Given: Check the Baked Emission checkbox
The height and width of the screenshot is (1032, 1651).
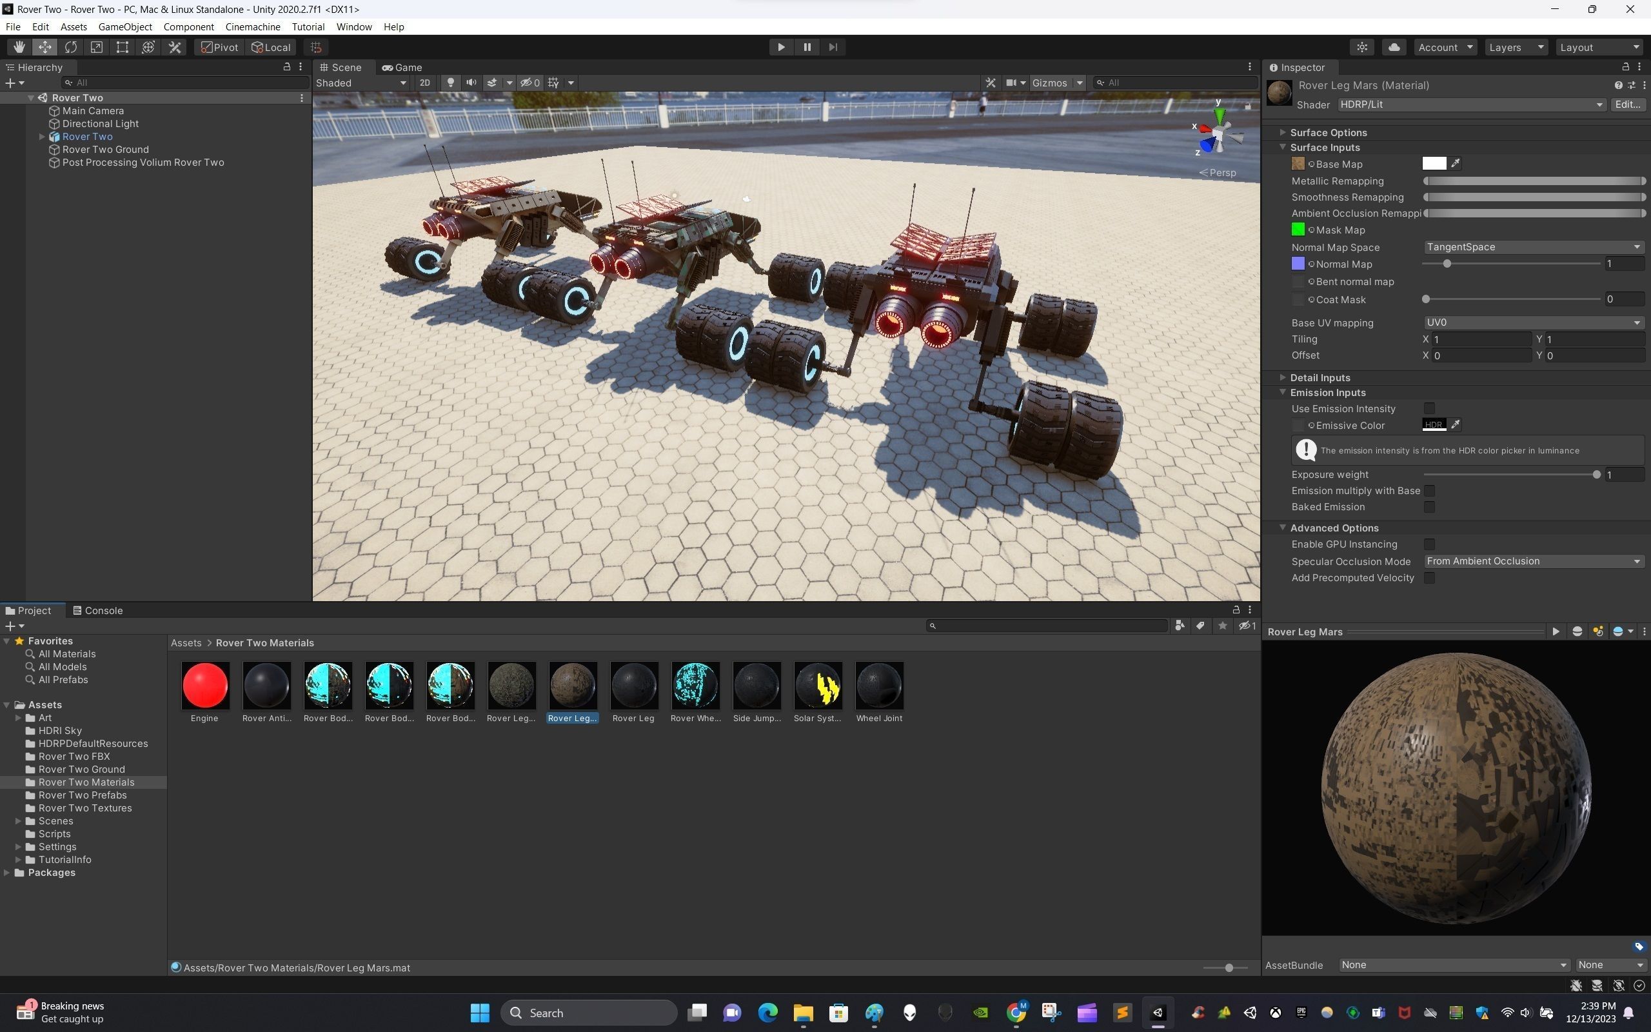Looking at the screenshot, I should coord(1429,507).
